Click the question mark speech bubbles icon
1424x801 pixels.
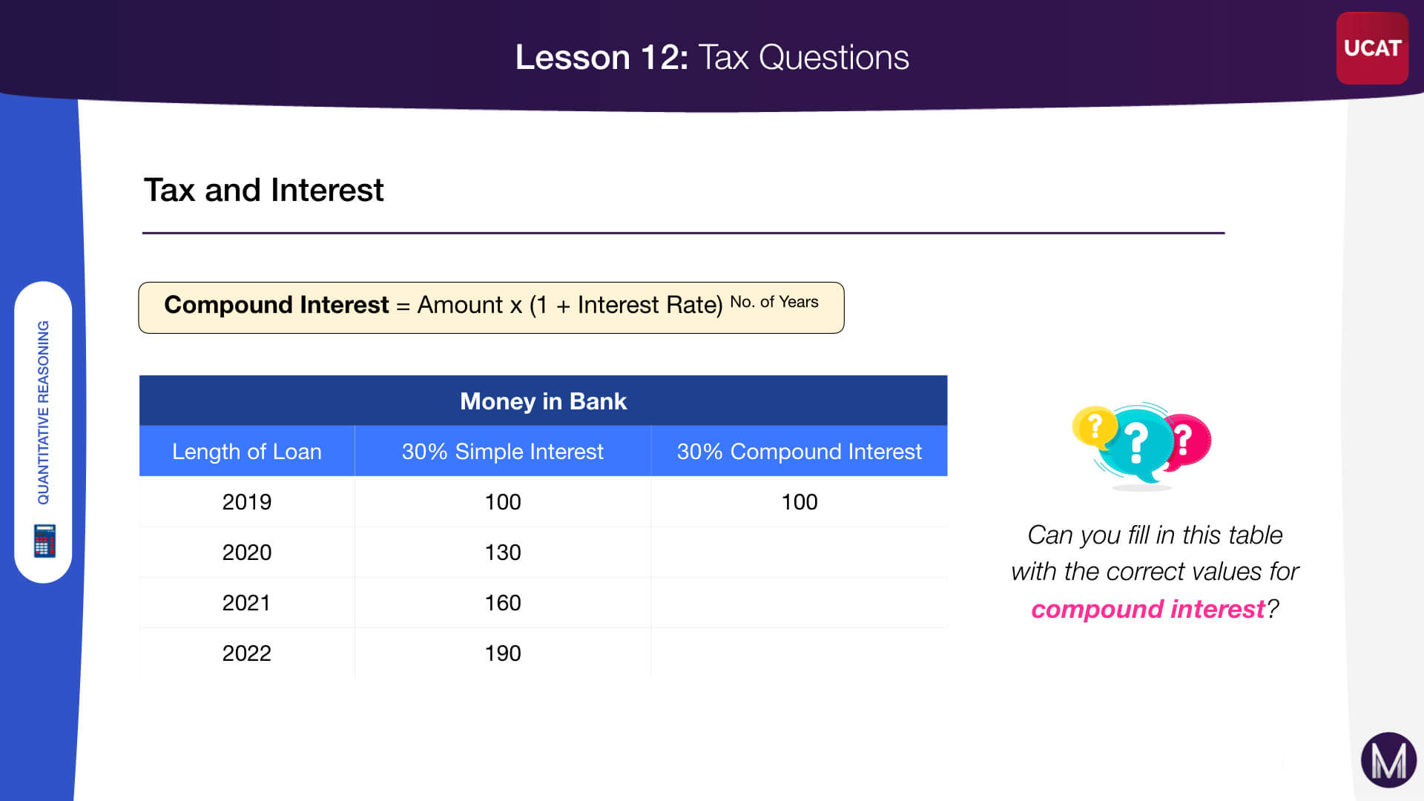point(1141,444)
